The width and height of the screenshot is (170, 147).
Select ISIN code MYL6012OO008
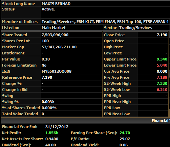pyautogui.click(x=57, y=71)
